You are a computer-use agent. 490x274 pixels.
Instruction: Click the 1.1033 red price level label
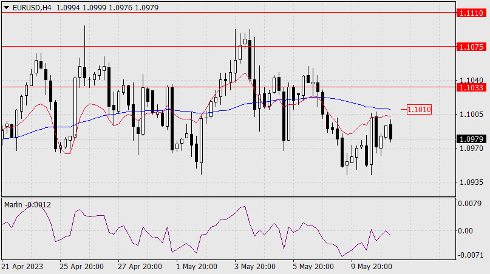point(471,88)
